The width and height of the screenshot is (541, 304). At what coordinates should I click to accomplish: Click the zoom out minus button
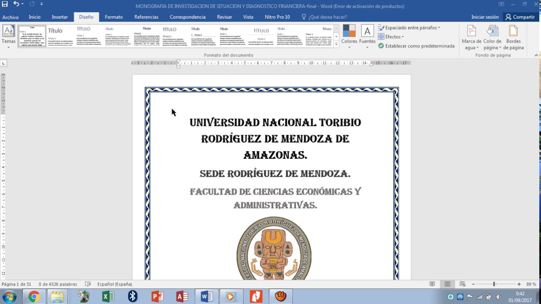[x=473, y=284]
